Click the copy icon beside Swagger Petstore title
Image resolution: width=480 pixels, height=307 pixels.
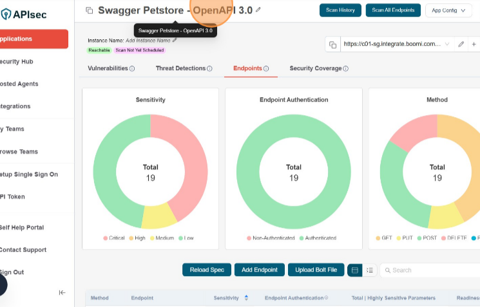click(x=90, y=10)
